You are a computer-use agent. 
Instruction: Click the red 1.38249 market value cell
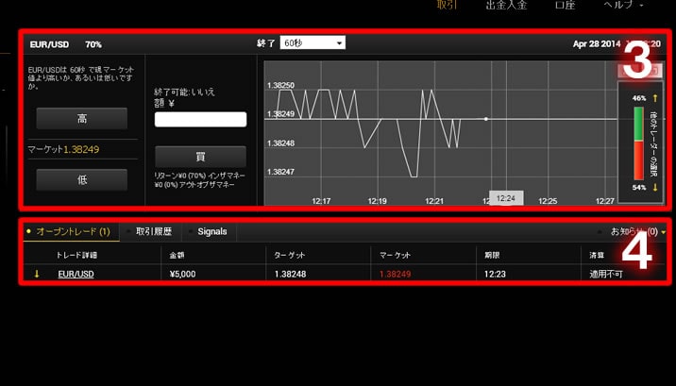tap(396, 274)
